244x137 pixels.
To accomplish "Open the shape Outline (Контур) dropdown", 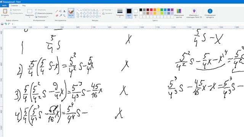I will pyautogui.click(x=108, y=10).
